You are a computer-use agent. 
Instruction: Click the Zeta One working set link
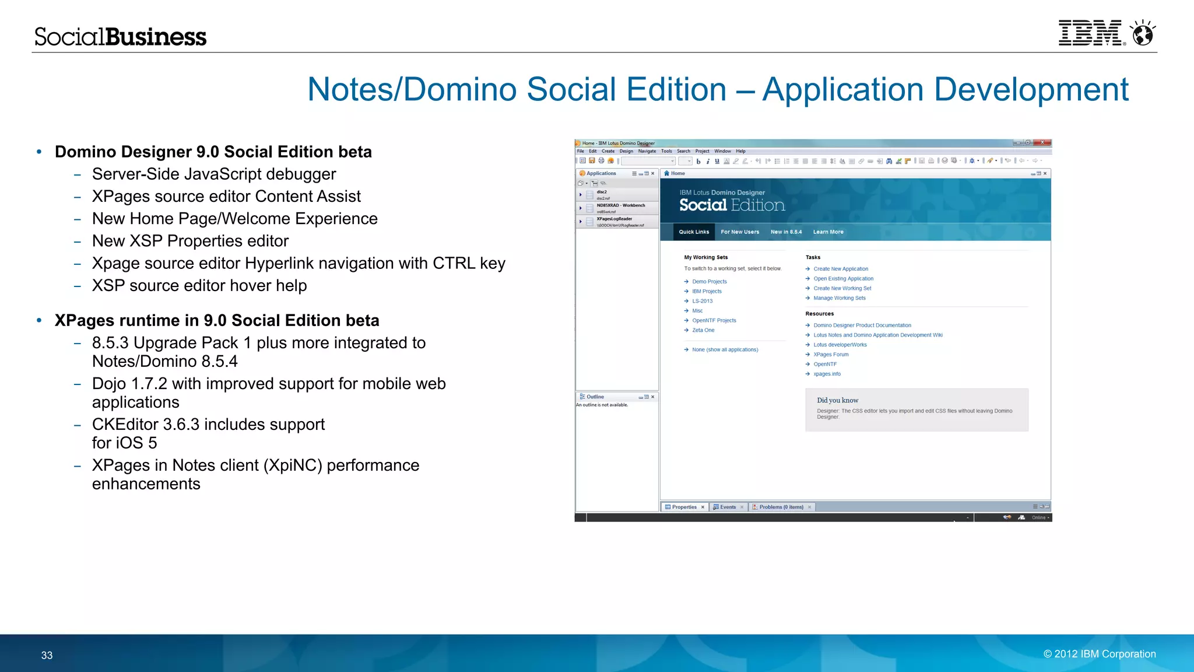703,330
